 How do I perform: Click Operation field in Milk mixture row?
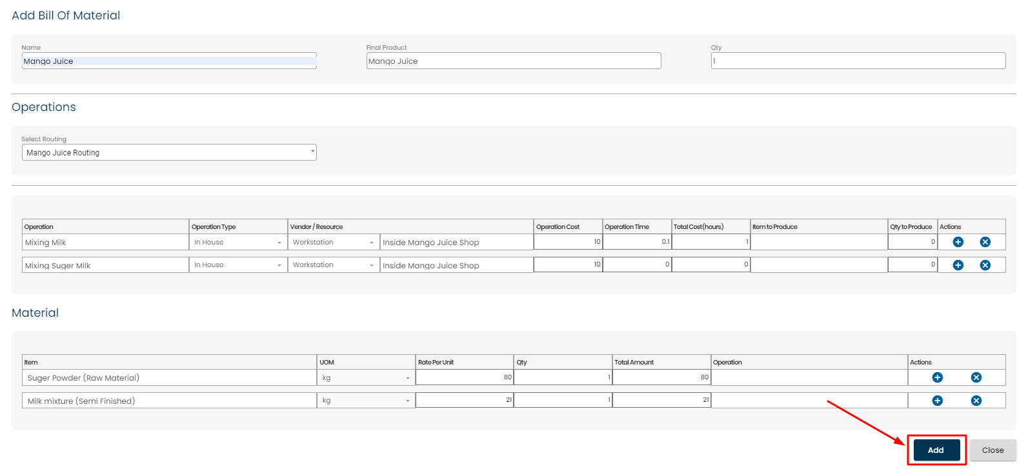(809, 401)
